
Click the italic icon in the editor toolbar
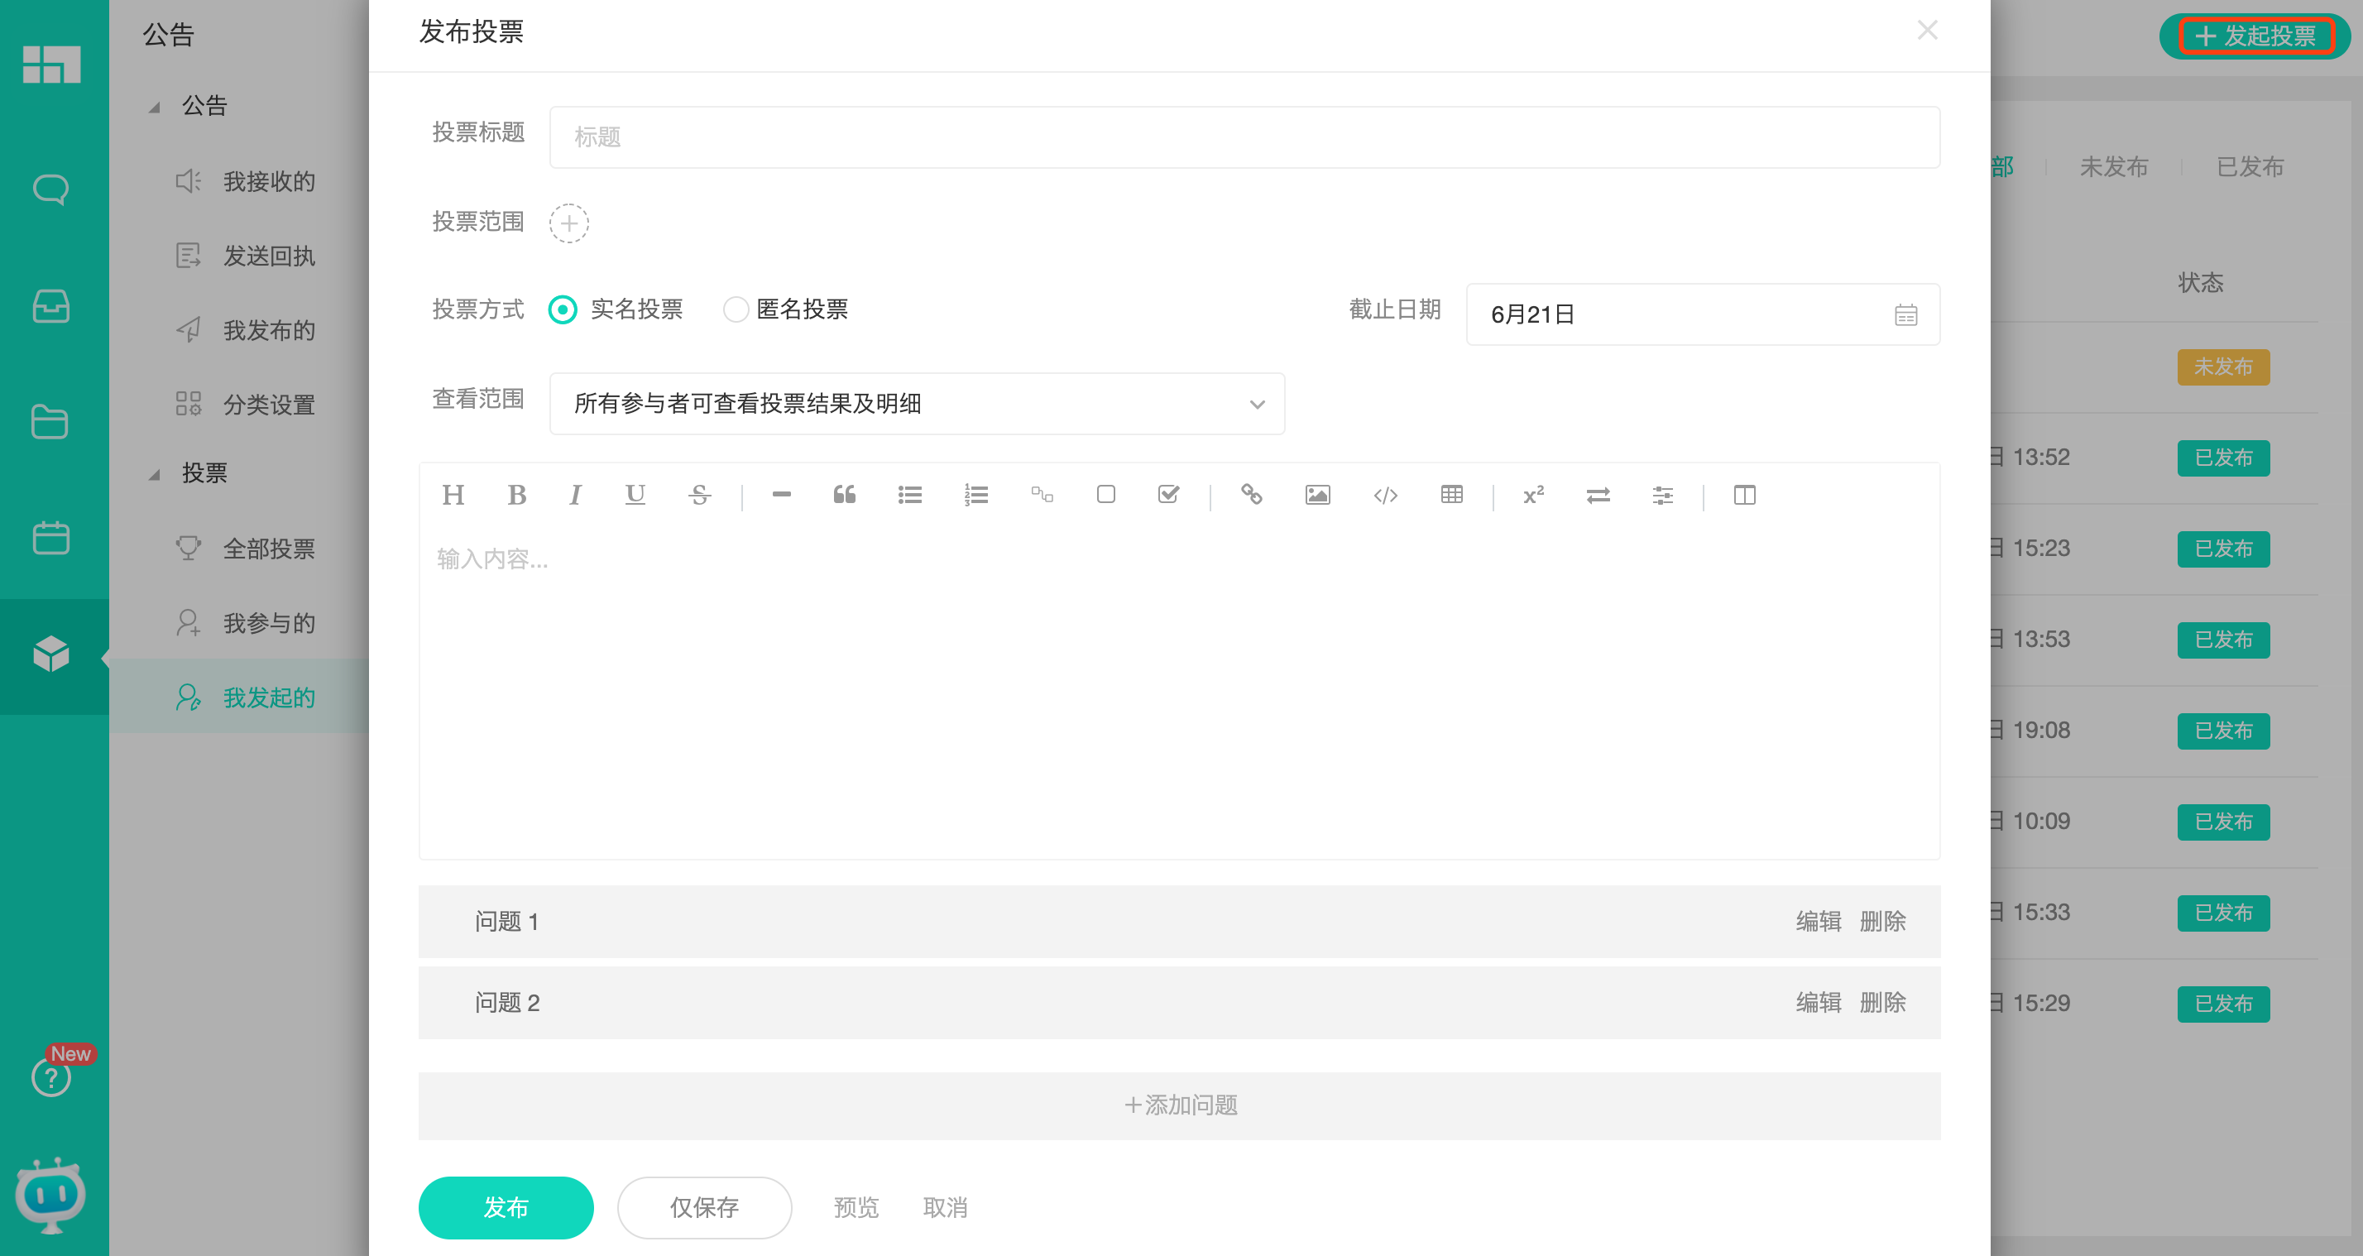(x=575, y=495)
